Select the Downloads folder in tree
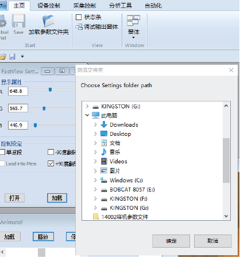240x258 pixels. 124,125
